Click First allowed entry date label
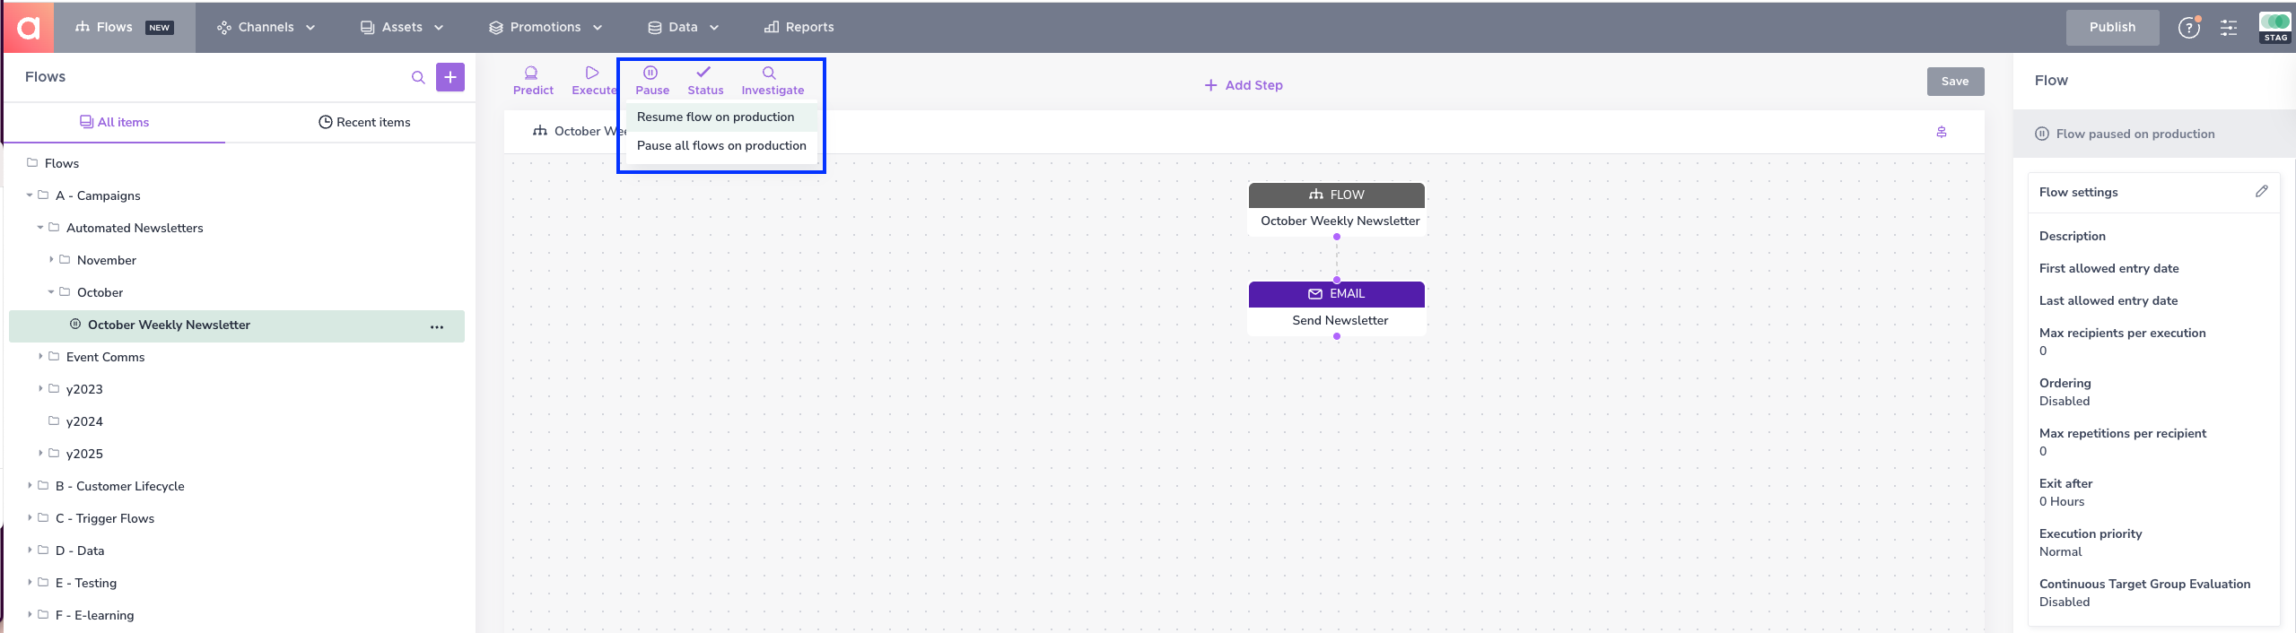Screen dimensions: 2296x633 tap(2108, 269)
